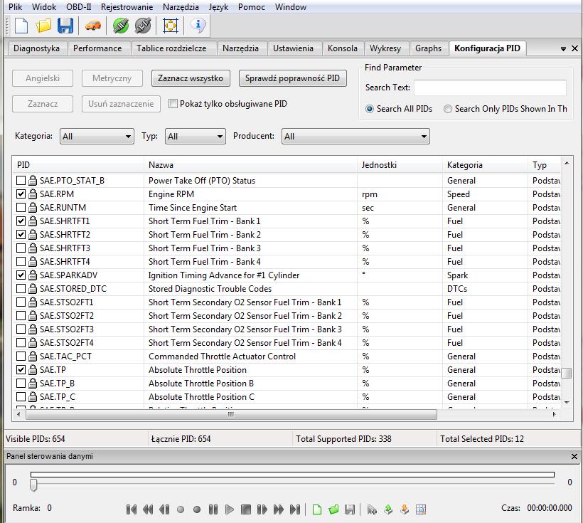Select 'Search Only PIDs Shown' radio button
Screen dimensions: 583x523
[x=448, y=109]
